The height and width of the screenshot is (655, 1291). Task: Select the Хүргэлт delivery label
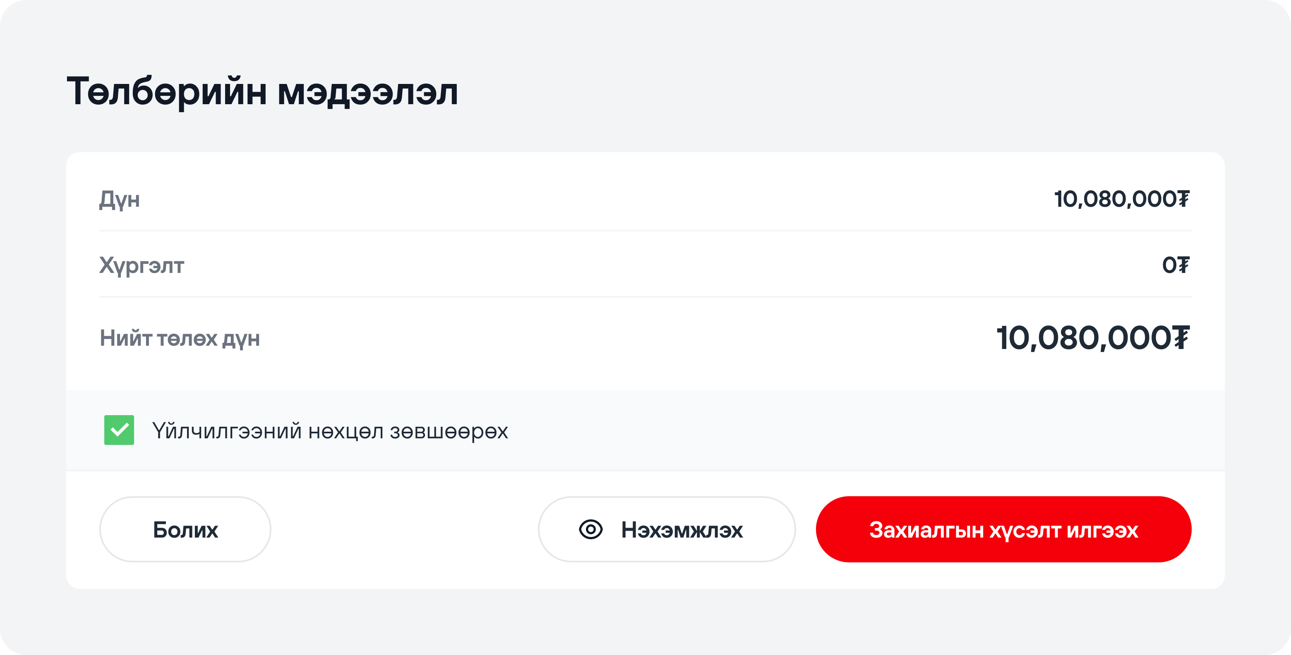tap(142, 265)
